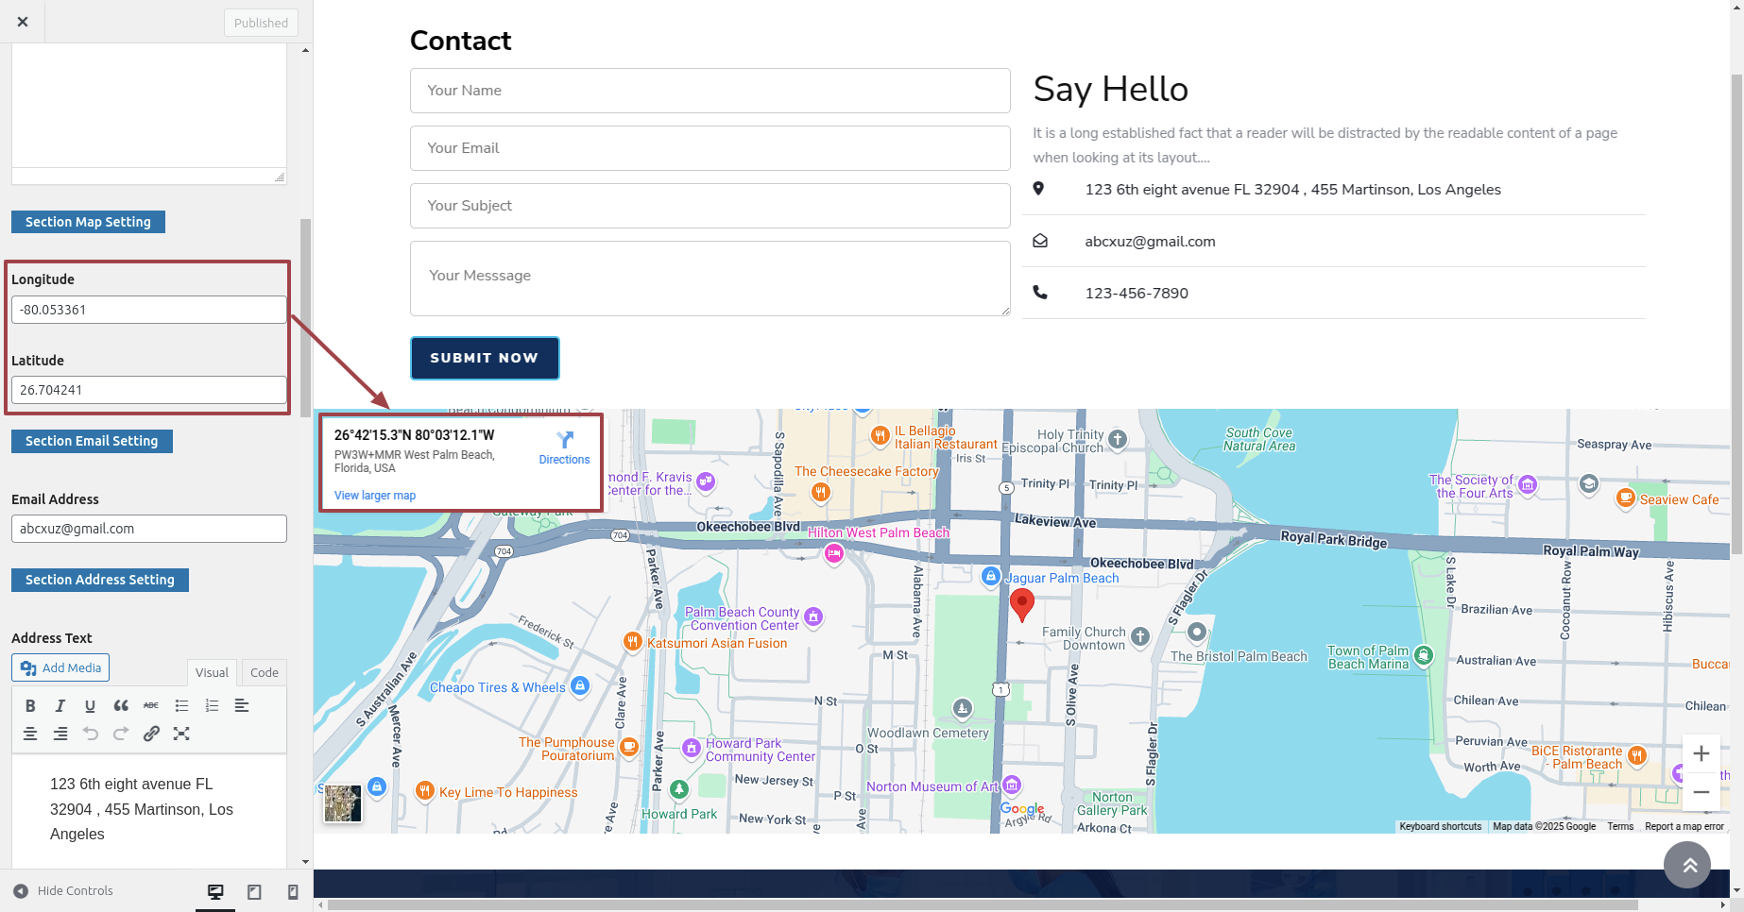Open Section Address Setting heading
Image resolution: width=1744 pixels, height=912 pixels.
100,580
